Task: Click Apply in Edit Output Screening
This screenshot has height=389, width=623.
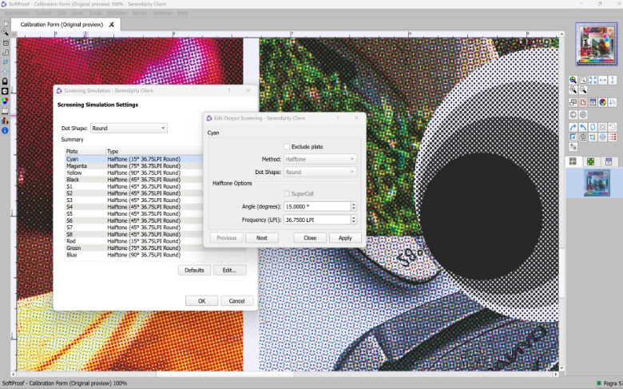Action: tap(345, 237)
